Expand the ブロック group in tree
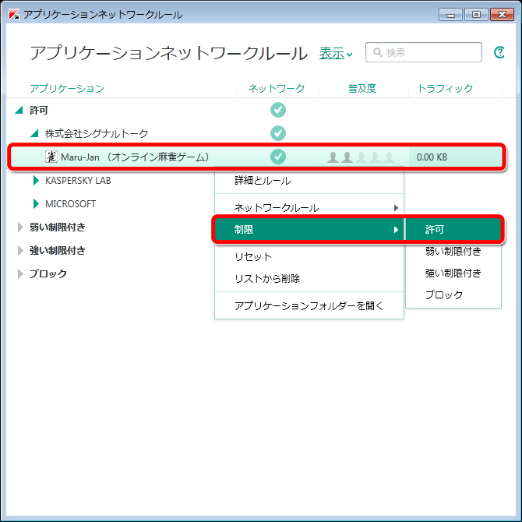 [x=20, y=273]
